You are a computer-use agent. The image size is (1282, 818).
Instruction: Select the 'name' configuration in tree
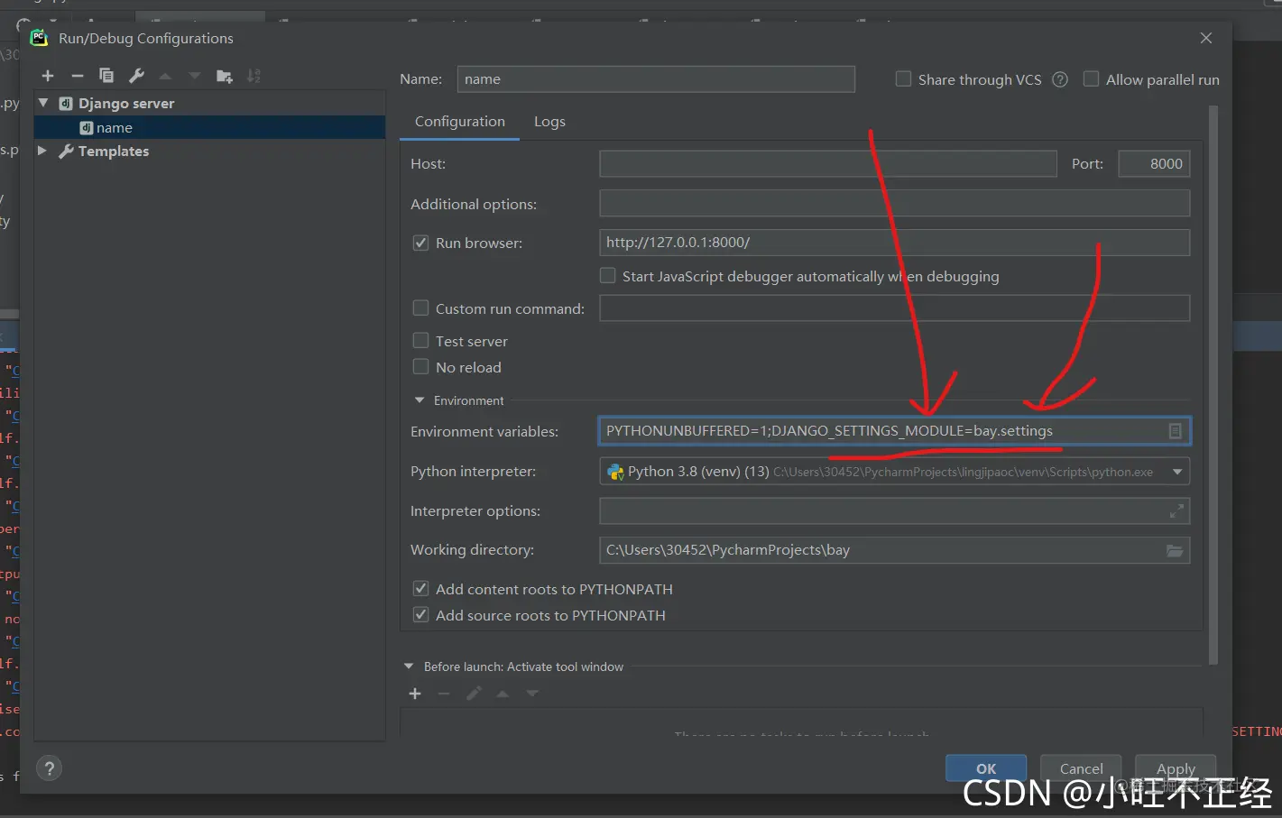tap(209, 127)
